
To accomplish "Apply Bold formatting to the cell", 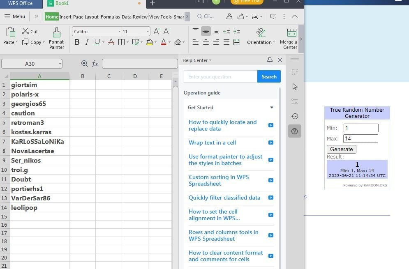I will click(77, 42).
